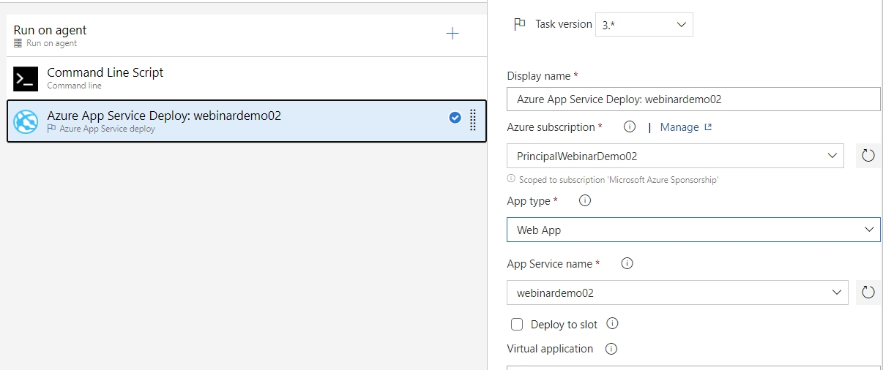Screen dimensions: 883x370
Task: Click the Command Line Script terminal icon
Action: 26,78
